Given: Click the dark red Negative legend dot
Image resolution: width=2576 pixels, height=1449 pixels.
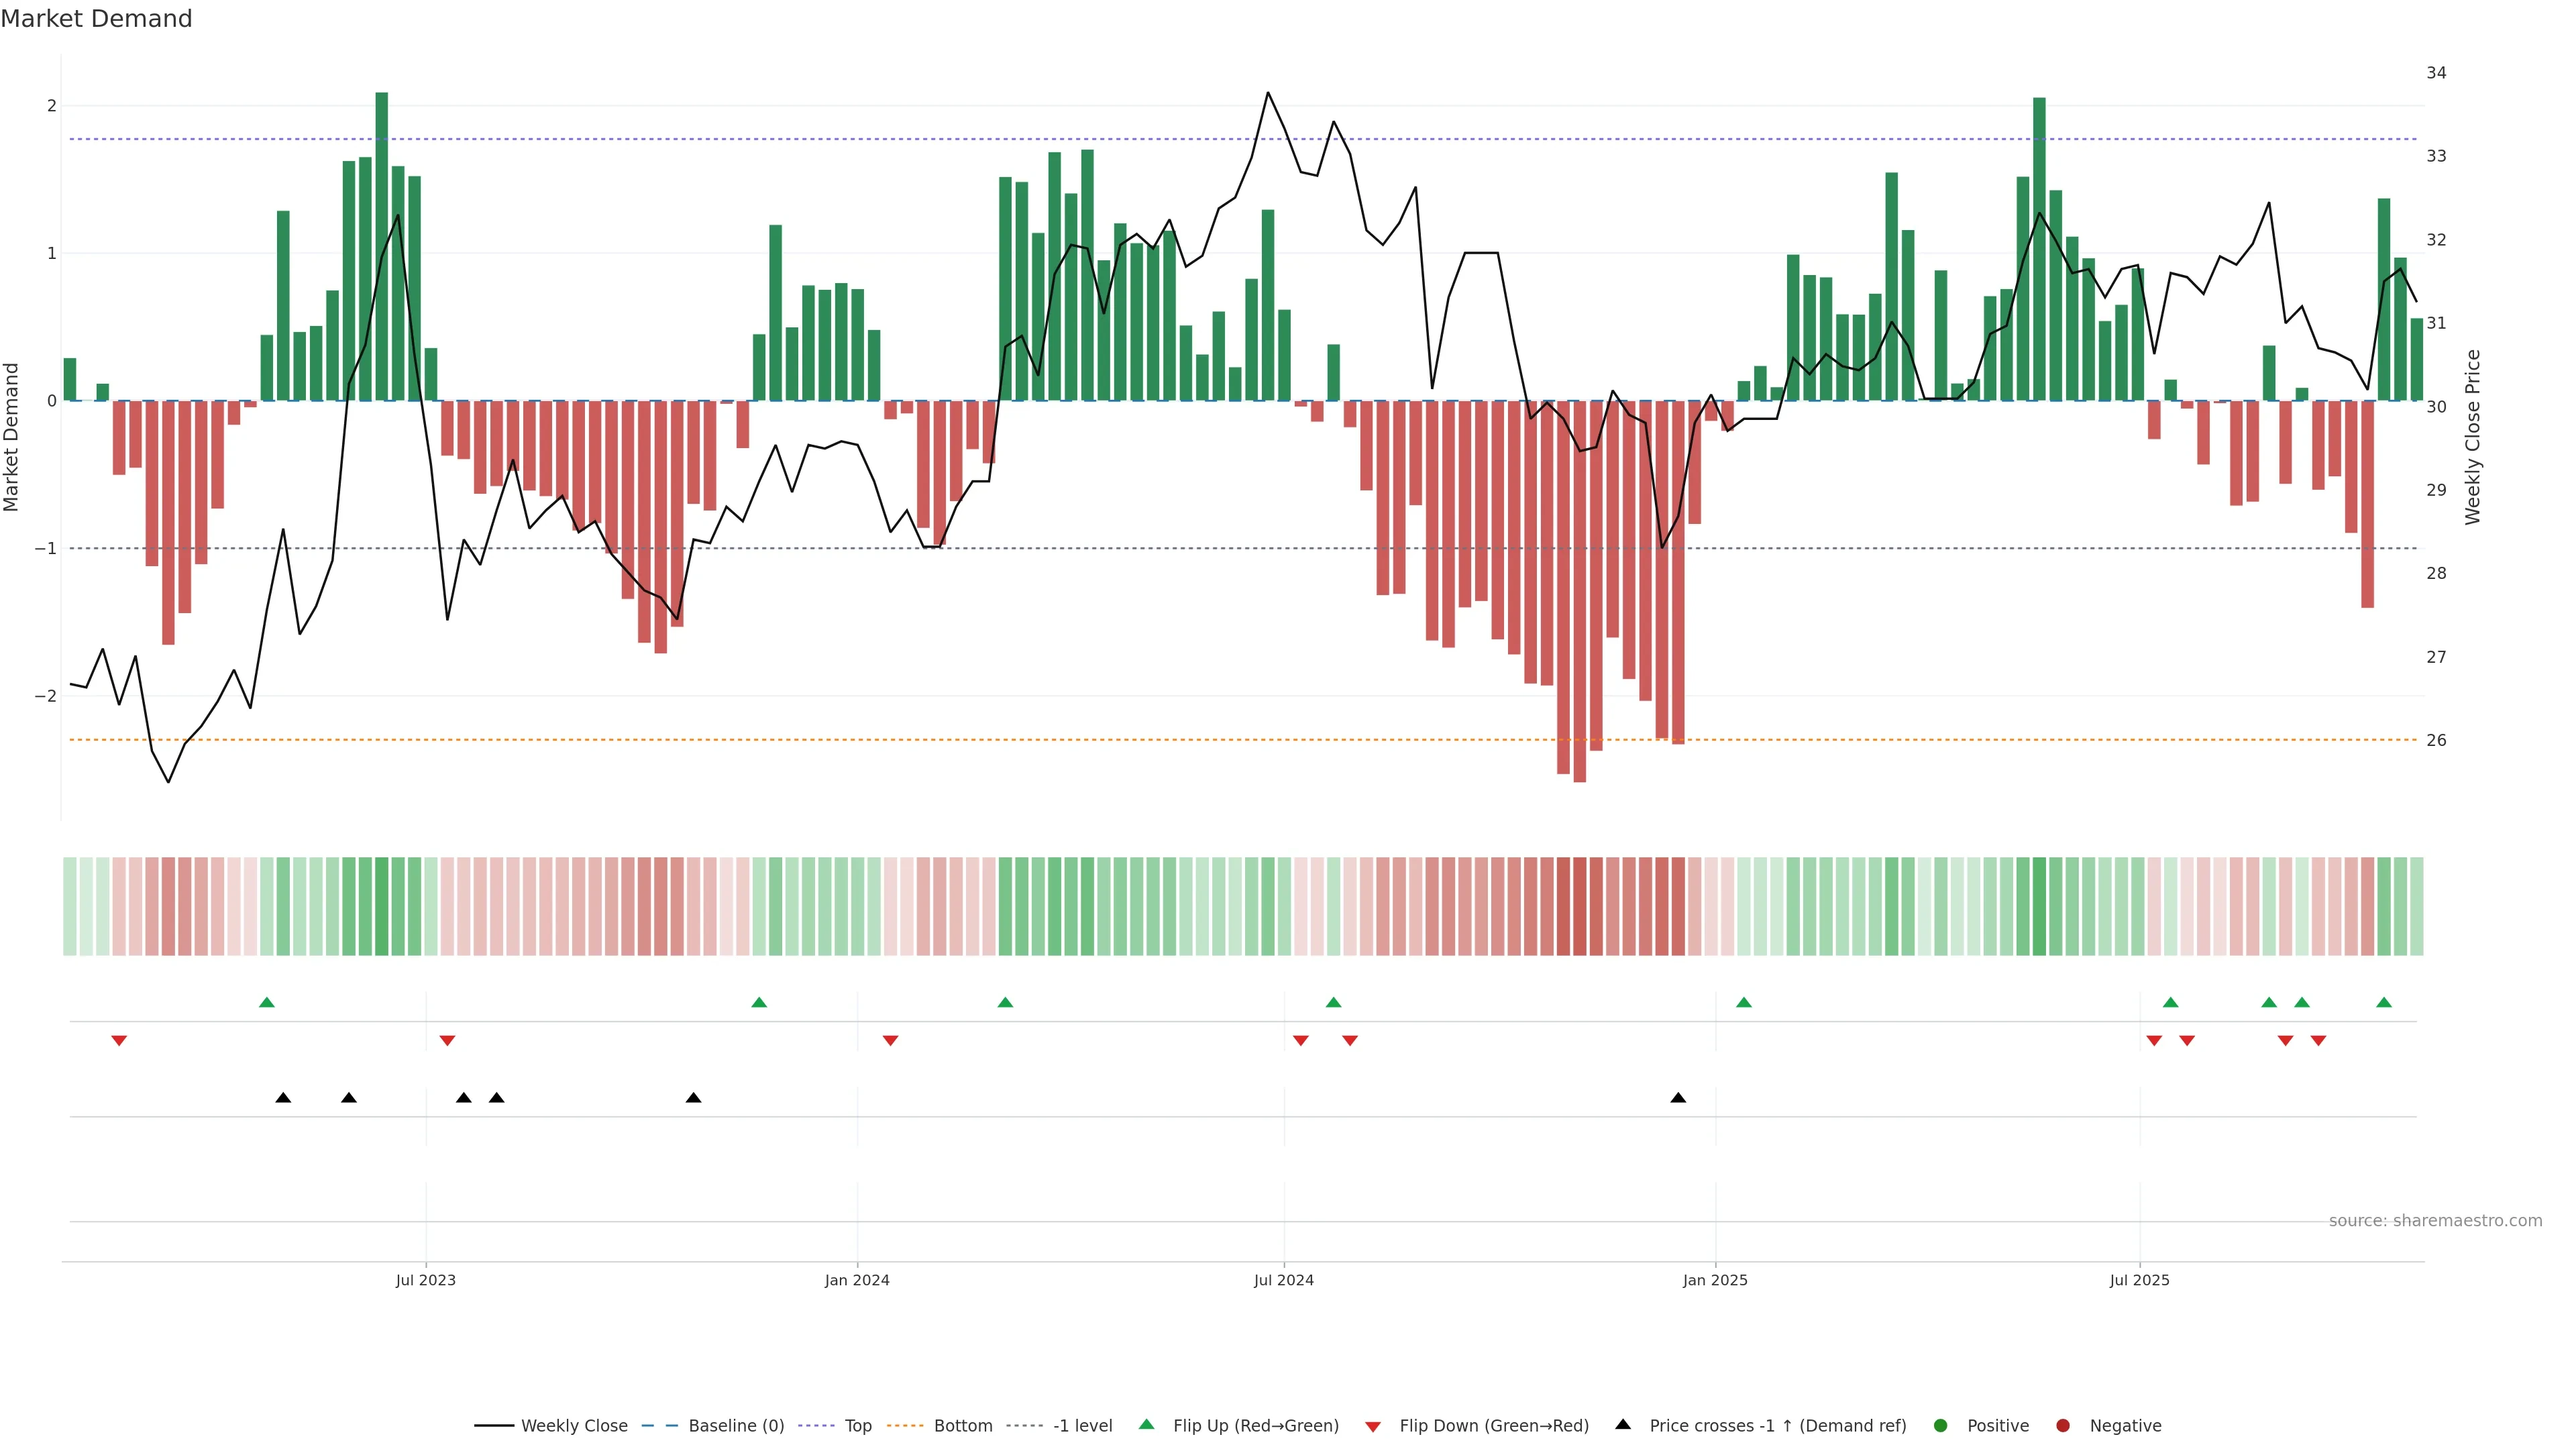Looking at the screenshot, I should tap(2063, 1425).
